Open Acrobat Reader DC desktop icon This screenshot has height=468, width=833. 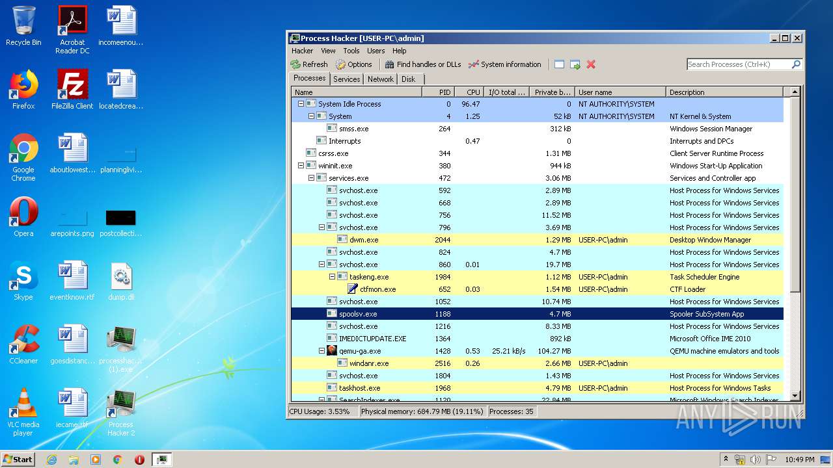point(72,29)
